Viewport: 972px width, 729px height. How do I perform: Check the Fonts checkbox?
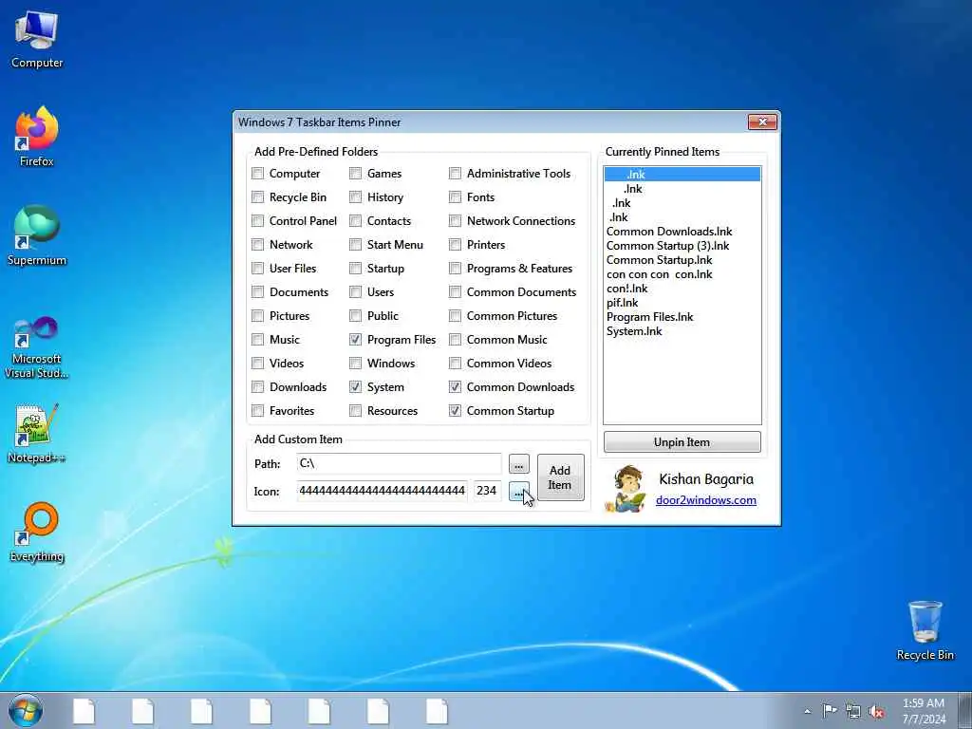[x=455, y=197]
